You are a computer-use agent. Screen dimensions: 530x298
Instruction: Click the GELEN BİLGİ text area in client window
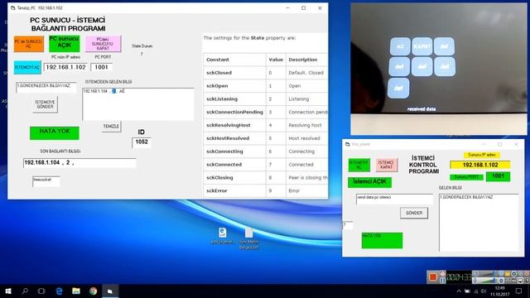[479, 223]
